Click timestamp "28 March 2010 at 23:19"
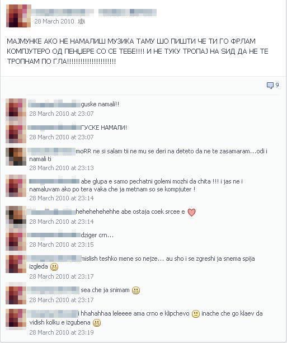287x343 pixels. click(x=62, y=332)
